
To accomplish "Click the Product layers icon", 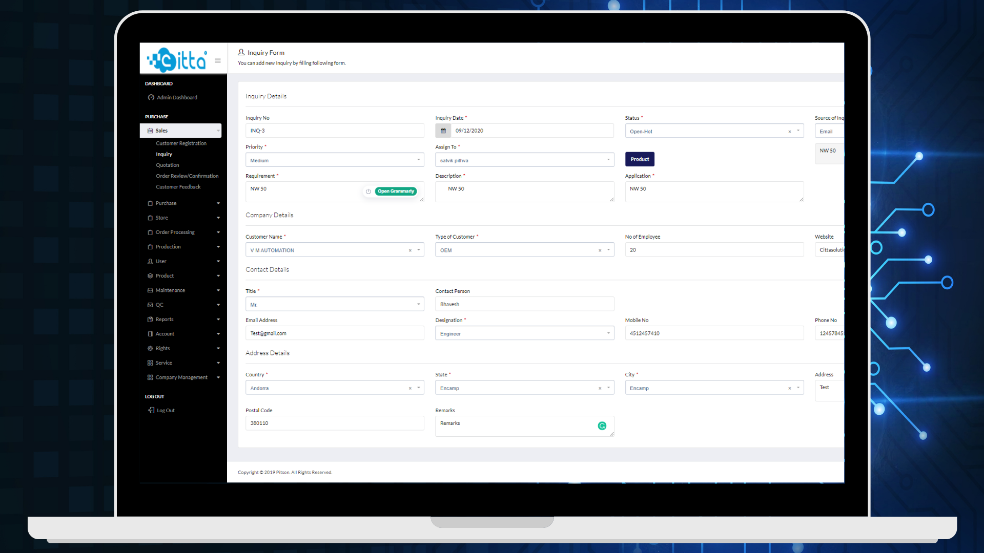I will click(x=150, y=276).
